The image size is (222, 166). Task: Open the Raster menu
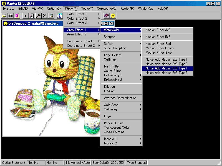pos(127,9)
